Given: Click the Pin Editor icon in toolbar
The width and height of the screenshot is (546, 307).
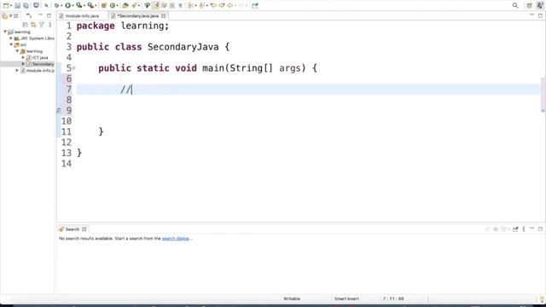Looking at the screenshot, I should click(255, 6).
